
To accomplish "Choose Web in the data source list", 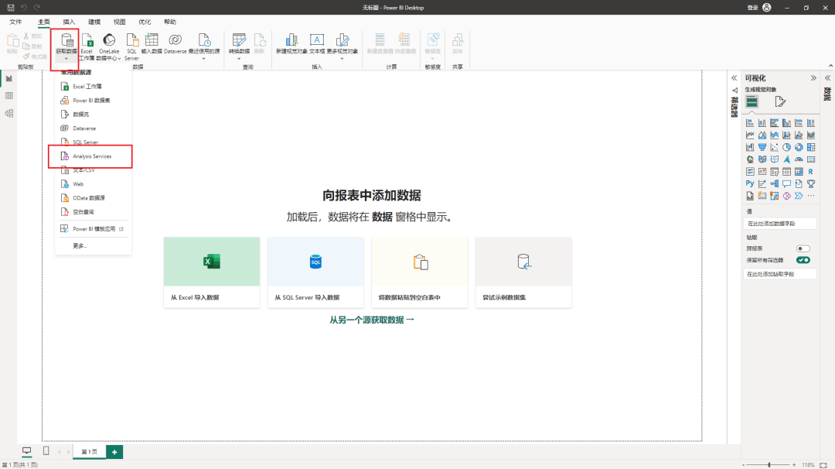I will coord(94,184).
